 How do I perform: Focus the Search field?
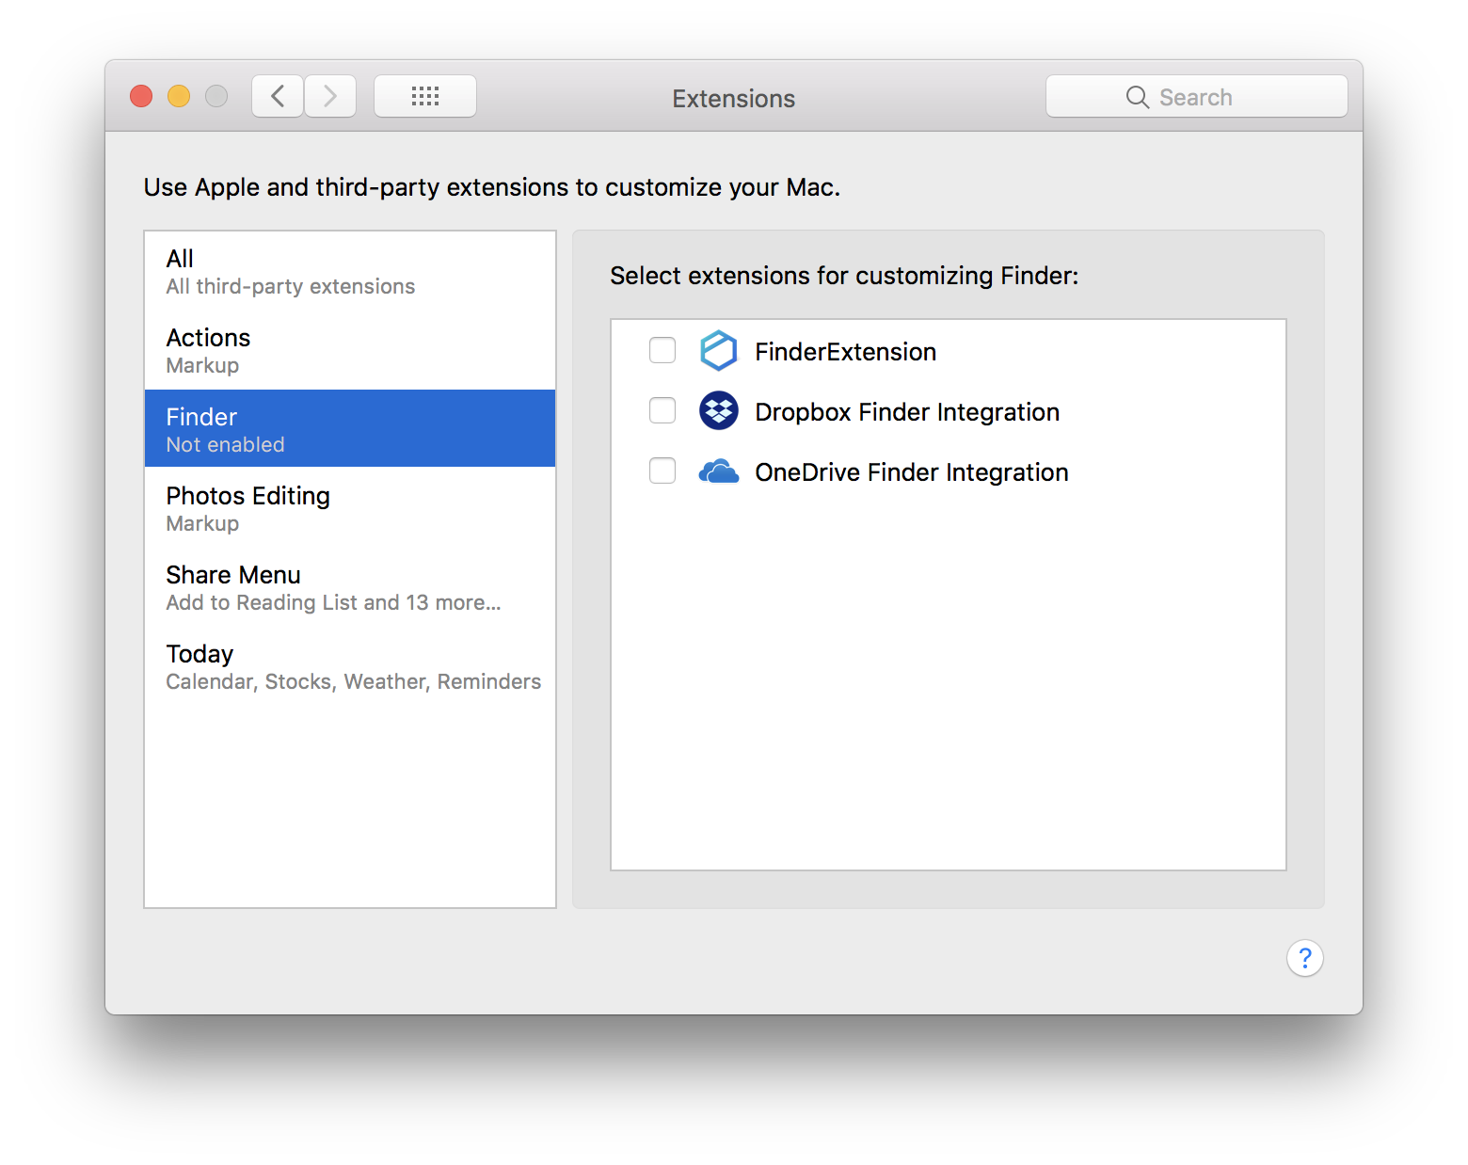(1197, 96)
